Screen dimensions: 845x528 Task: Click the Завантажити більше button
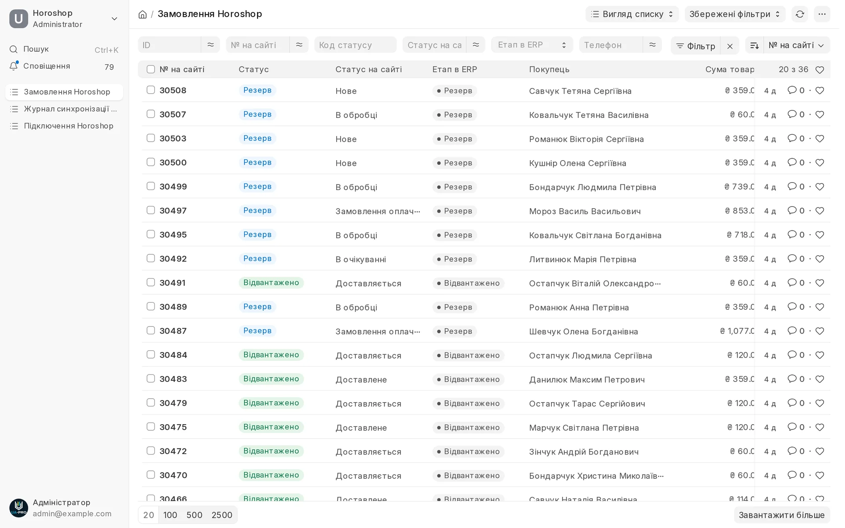[x=782, y=515]
